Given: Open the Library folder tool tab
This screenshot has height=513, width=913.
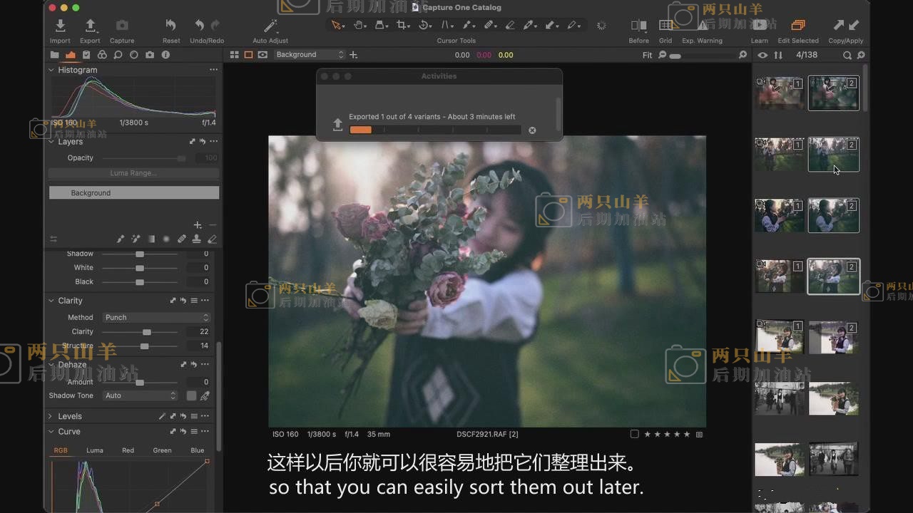Looking at the screenshot, I should click(x=54, y=55).
